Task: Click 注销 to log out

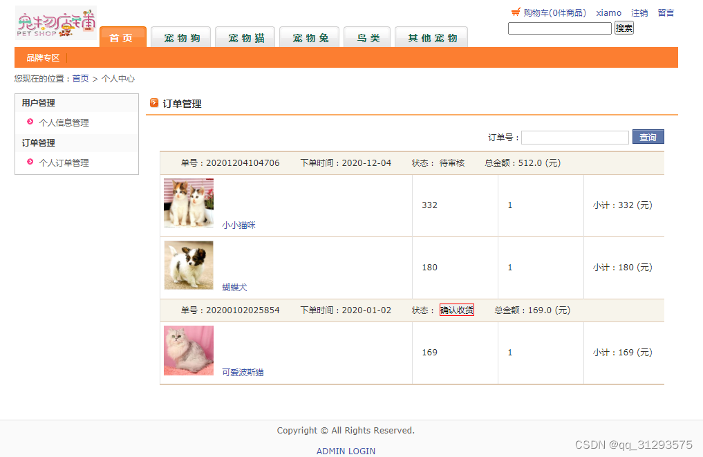Action: (x=639, y=12)
